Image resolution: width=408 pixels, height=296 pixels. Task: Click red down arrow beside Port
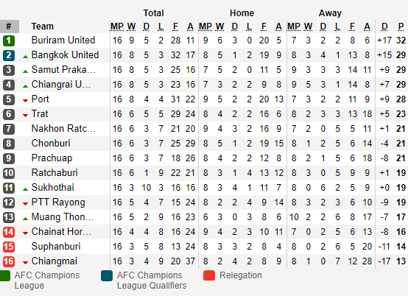(25, 101)
